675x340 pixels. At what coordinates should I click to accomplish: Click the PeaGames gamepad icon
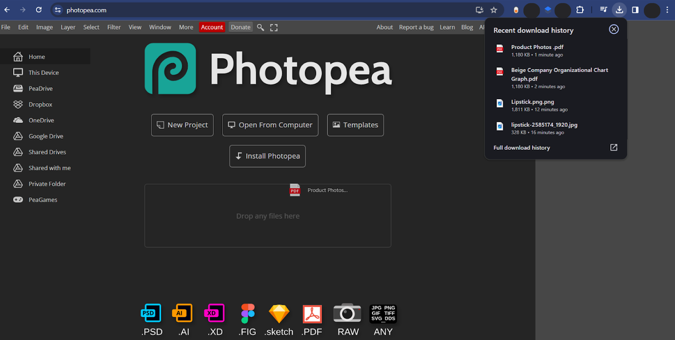(x=18, y=200)
